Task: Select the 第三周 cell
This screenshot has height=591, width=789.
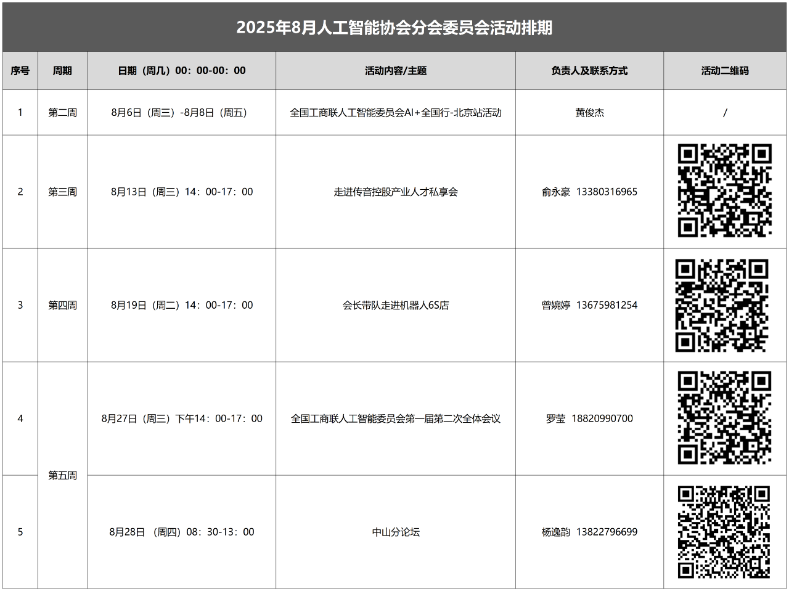Action: (62, 192)
